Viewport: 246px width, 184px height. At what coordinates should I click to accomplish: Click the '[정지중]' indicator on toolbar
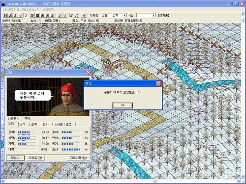[163, 15]
